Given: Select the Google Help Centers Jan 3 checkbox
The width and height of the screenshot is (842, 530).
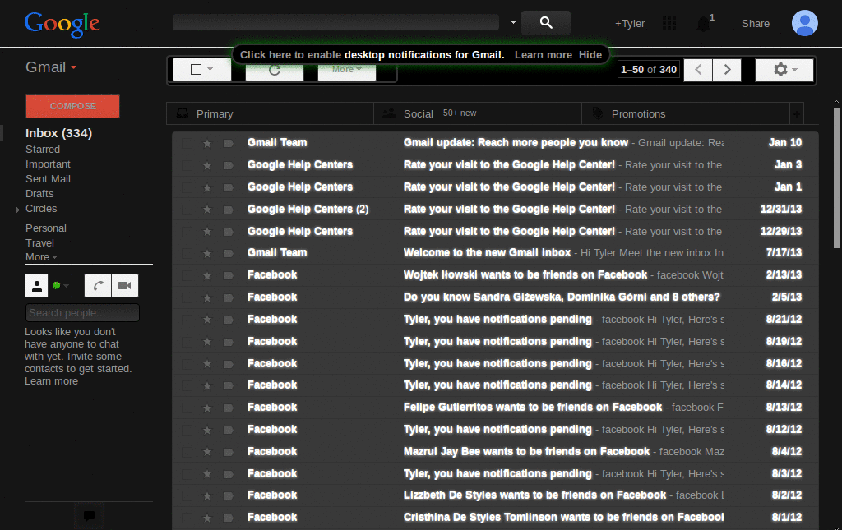Looking at the screenshot, I should click(x=187, y=165).
